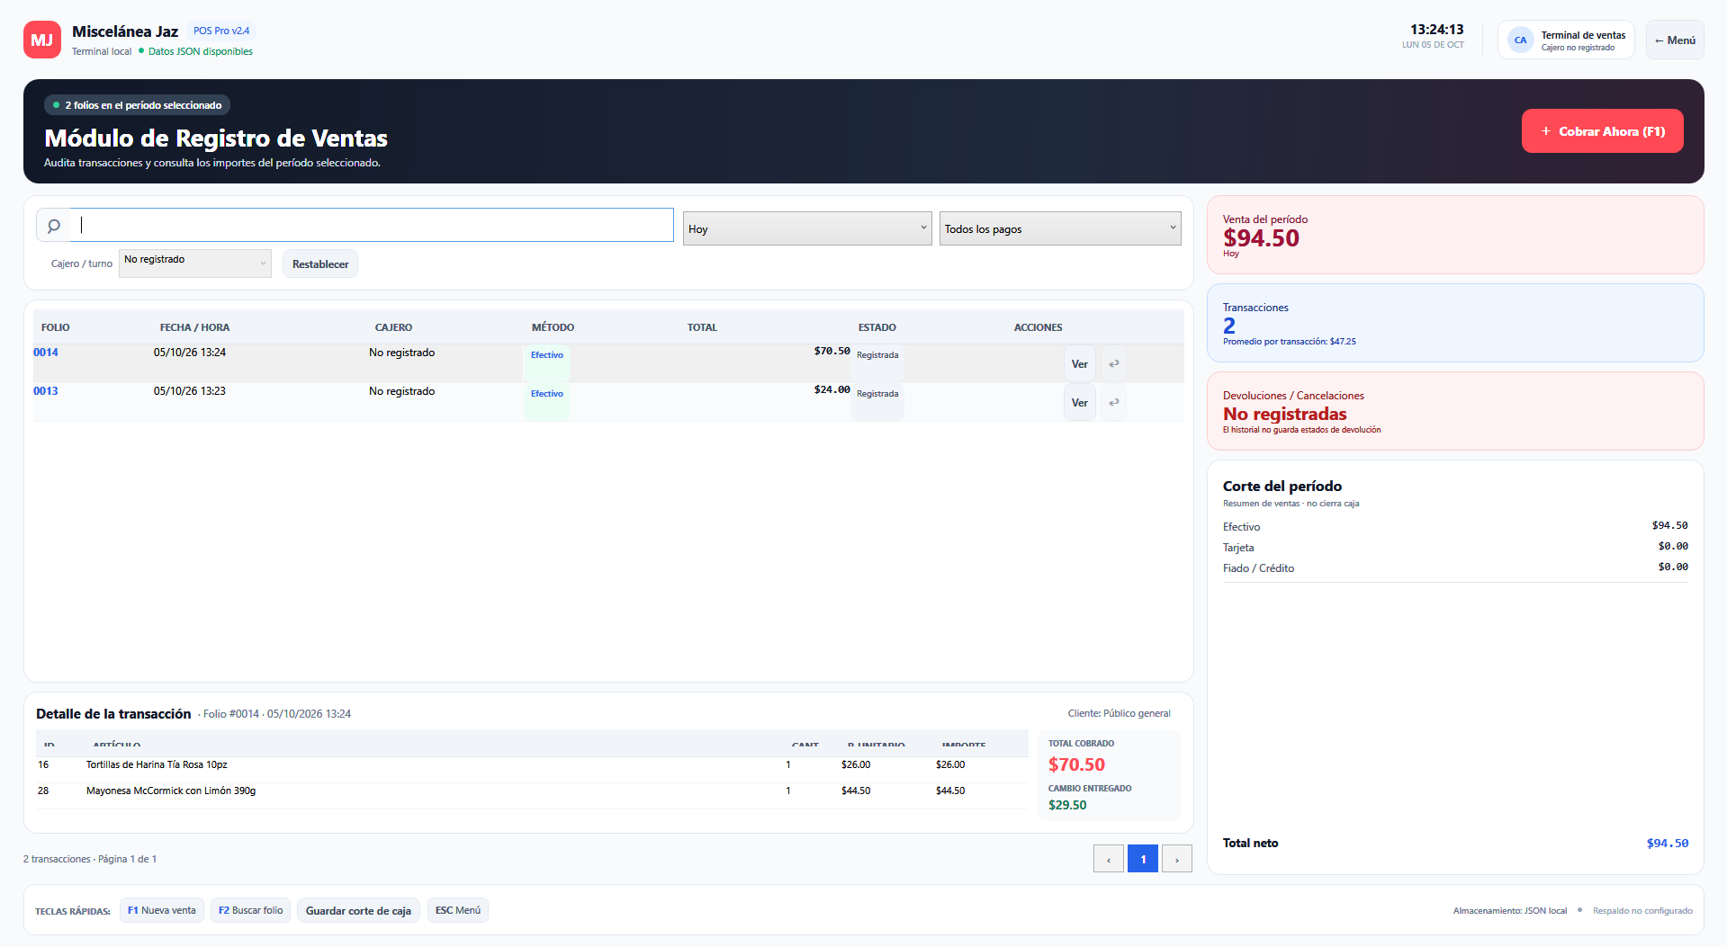Go to next page of transactions
This screenshot has height=947, width=1727.
pyautogui.click(x=1177, y=859)
